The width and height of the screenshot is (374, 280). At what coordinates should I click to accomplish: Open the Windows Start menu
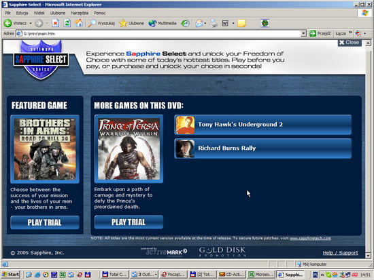[10, 275]
